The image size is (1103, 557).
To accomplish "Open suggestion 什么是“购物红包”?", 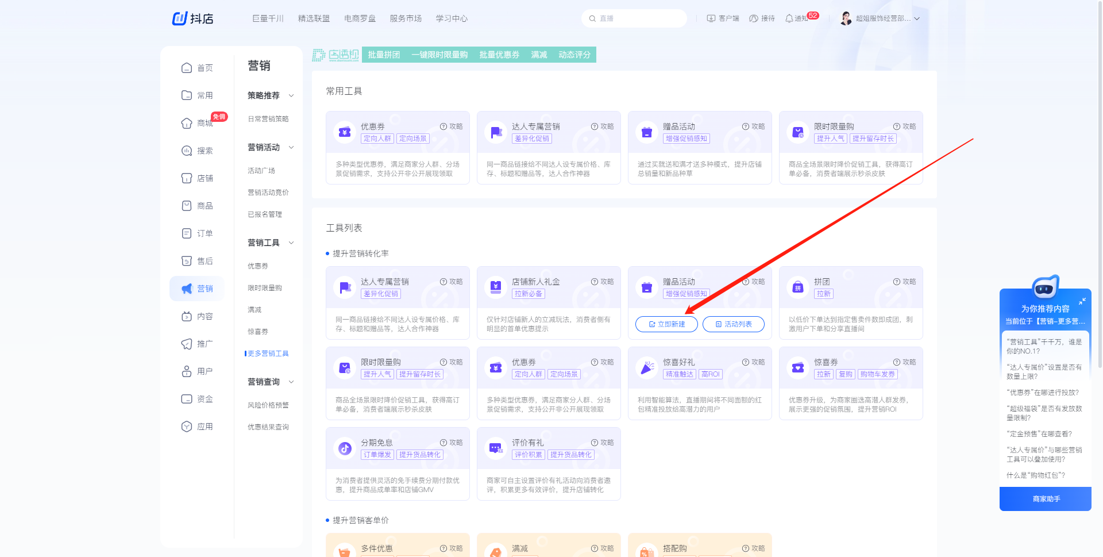I will pos(1035,475).
